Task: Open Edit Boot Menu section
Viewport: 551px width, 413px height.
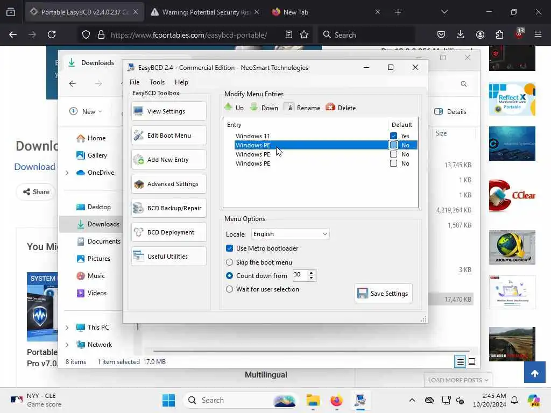Action: click(x=168, y=136)
